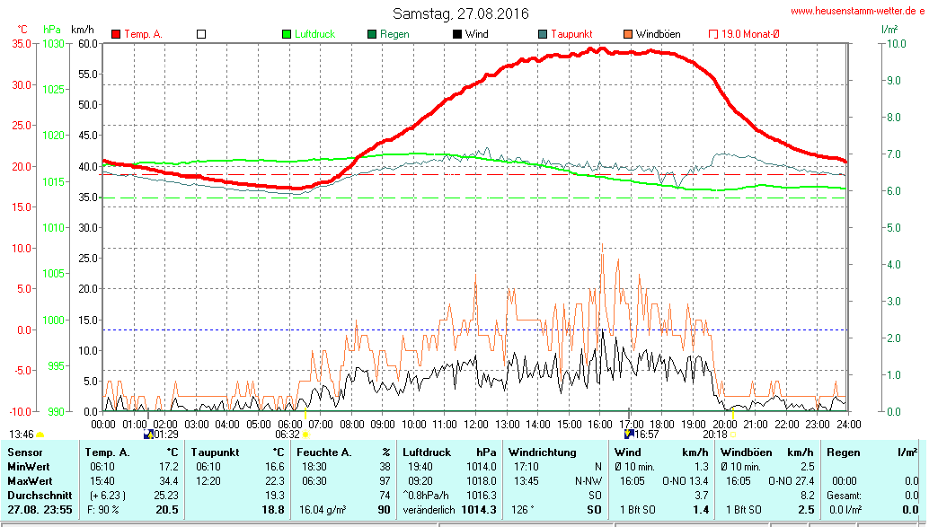
Task: Click the light green Luftdruck legend square
Action: [x=287, y=34]
